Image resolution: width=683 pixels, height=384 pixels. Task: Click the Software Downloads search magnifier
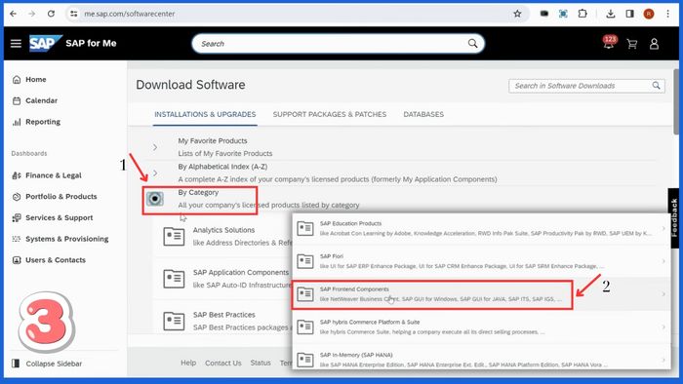click(656, 85)
